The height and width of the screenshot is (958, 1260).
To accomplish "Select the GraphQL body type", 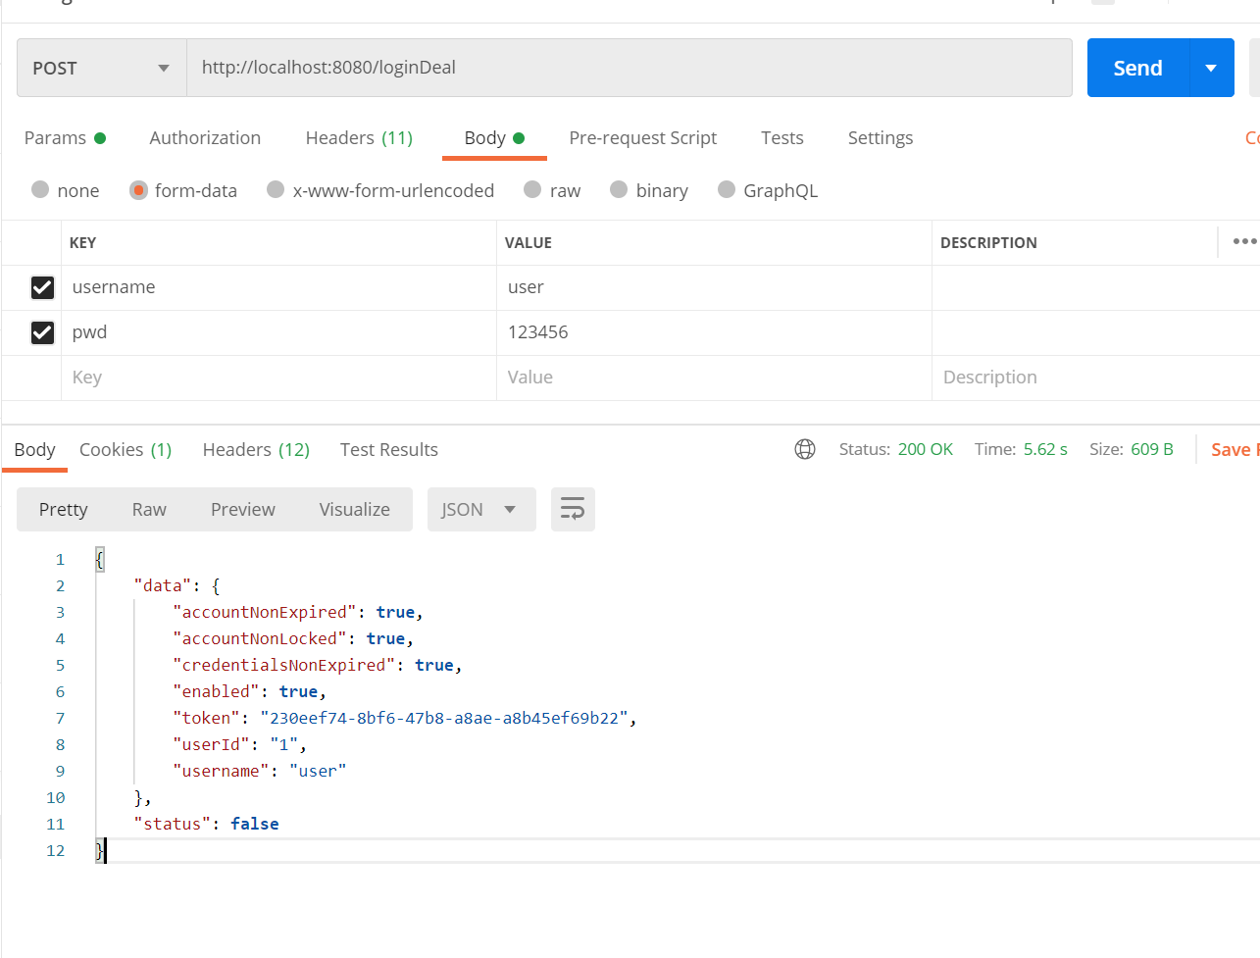I will click(x=768, y=190).
